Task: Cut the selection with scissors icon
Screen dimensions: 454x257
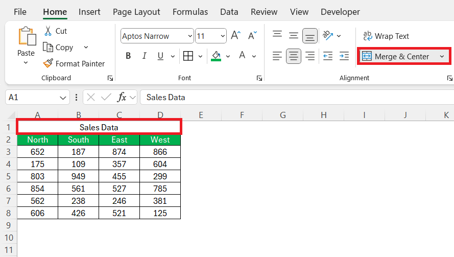Action: [48, 31]
